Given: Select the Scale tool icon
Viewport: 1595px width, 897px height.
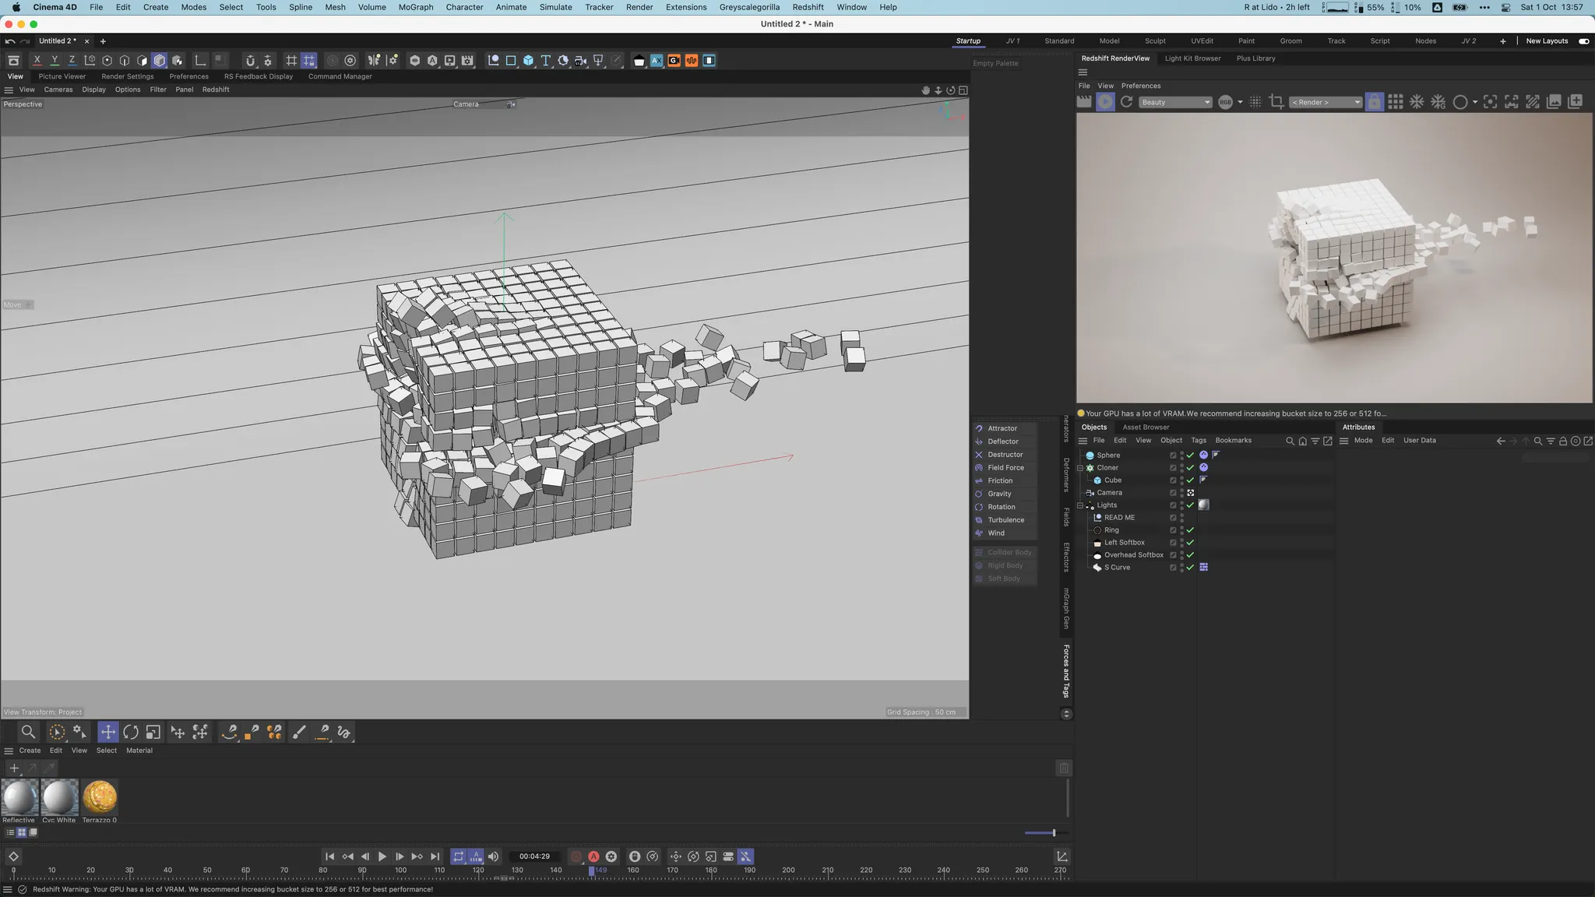Looking at the screenshot, I should click(x=153, y=732).
